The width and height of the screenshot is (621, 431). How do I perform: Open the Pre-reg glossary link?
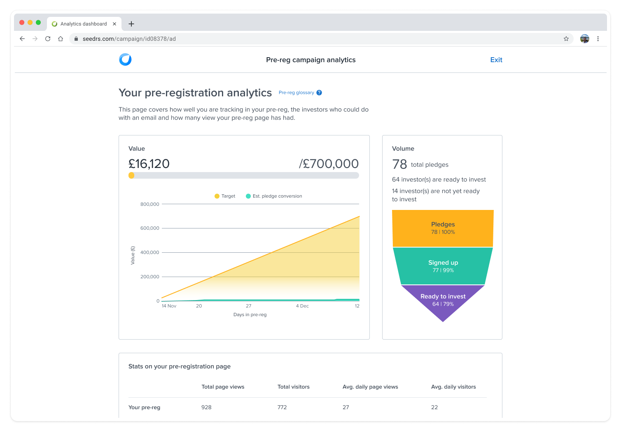click(x=296, y=93)
